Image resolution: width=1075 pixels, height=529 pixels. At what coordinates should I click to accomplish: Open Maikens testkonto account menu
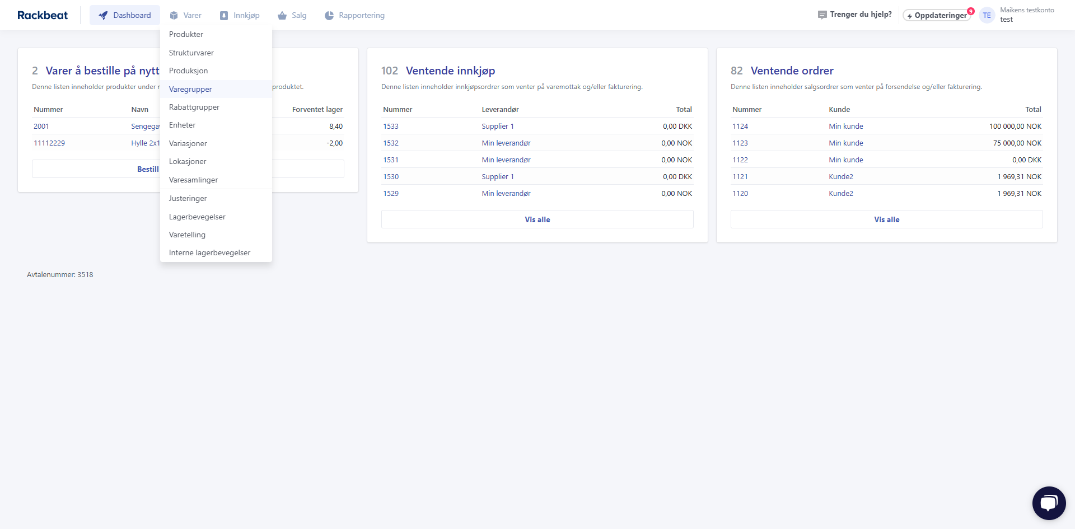click(1026, 15)
